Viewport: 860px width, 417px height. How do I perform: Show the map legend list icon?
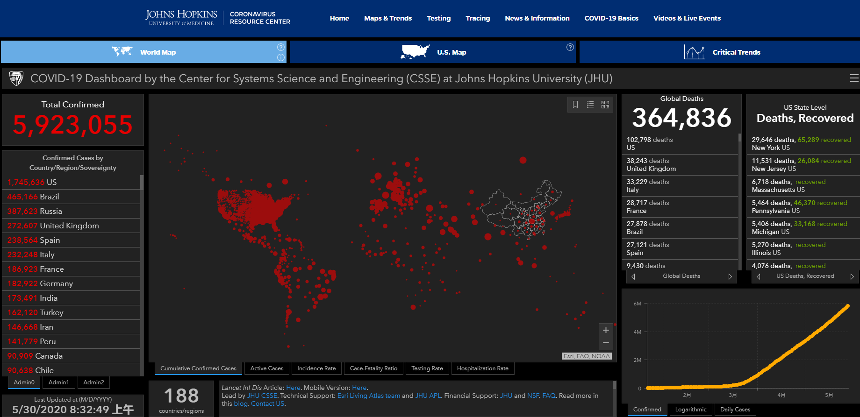pos(590,105)
